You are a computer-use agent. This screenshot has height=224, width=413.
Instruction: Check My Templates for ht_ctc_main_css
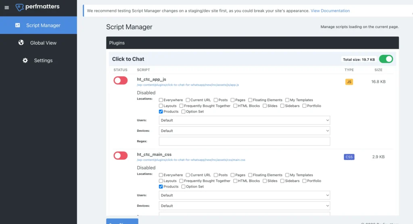coord(287,175)
